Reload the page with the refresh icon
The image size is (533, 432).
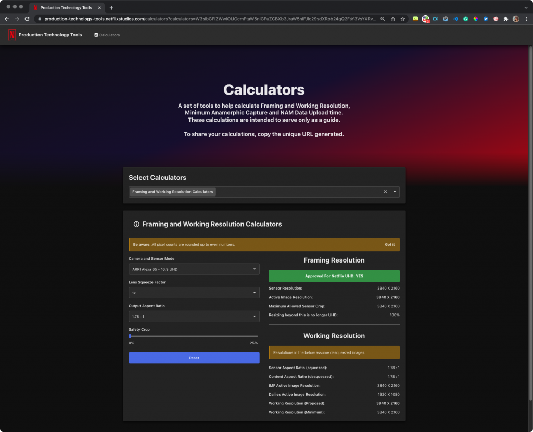click(27, 19)
